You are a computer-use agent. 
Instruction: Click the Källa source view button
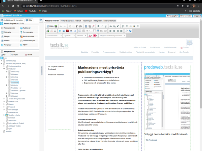(x=50, y=26)
